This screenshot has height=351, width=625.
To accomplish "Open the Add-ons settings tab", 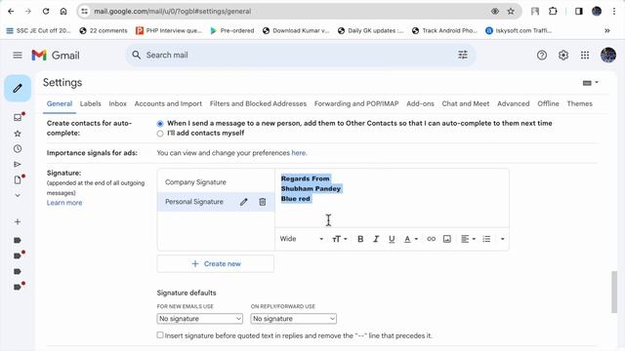I will coord(420,103).
